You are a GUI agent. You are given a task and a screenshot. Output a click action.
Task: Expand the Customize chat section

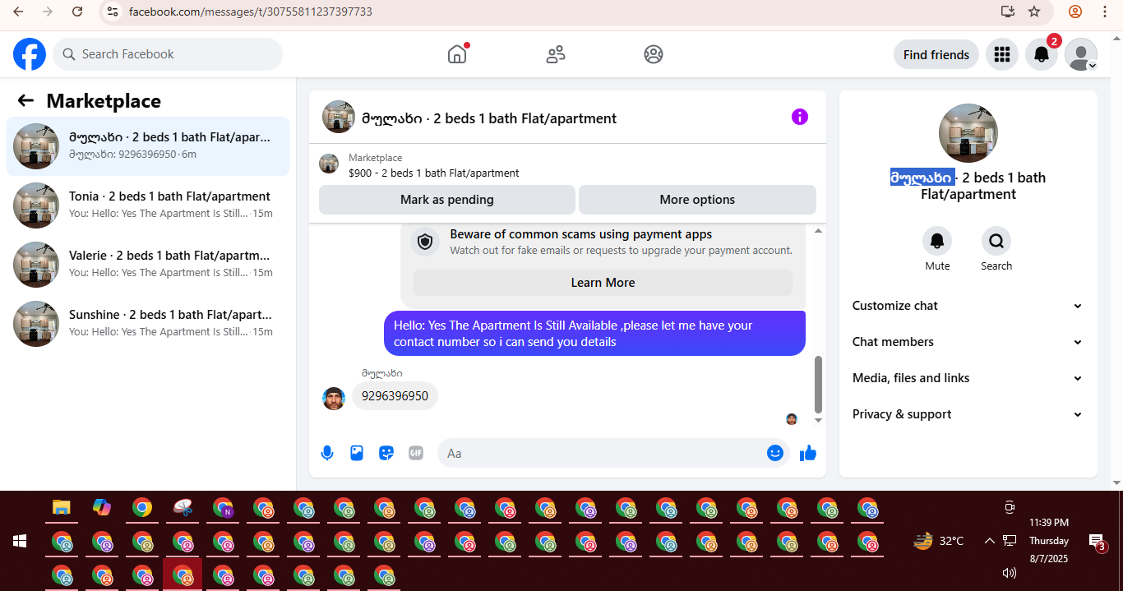click(x=968, y=306)
